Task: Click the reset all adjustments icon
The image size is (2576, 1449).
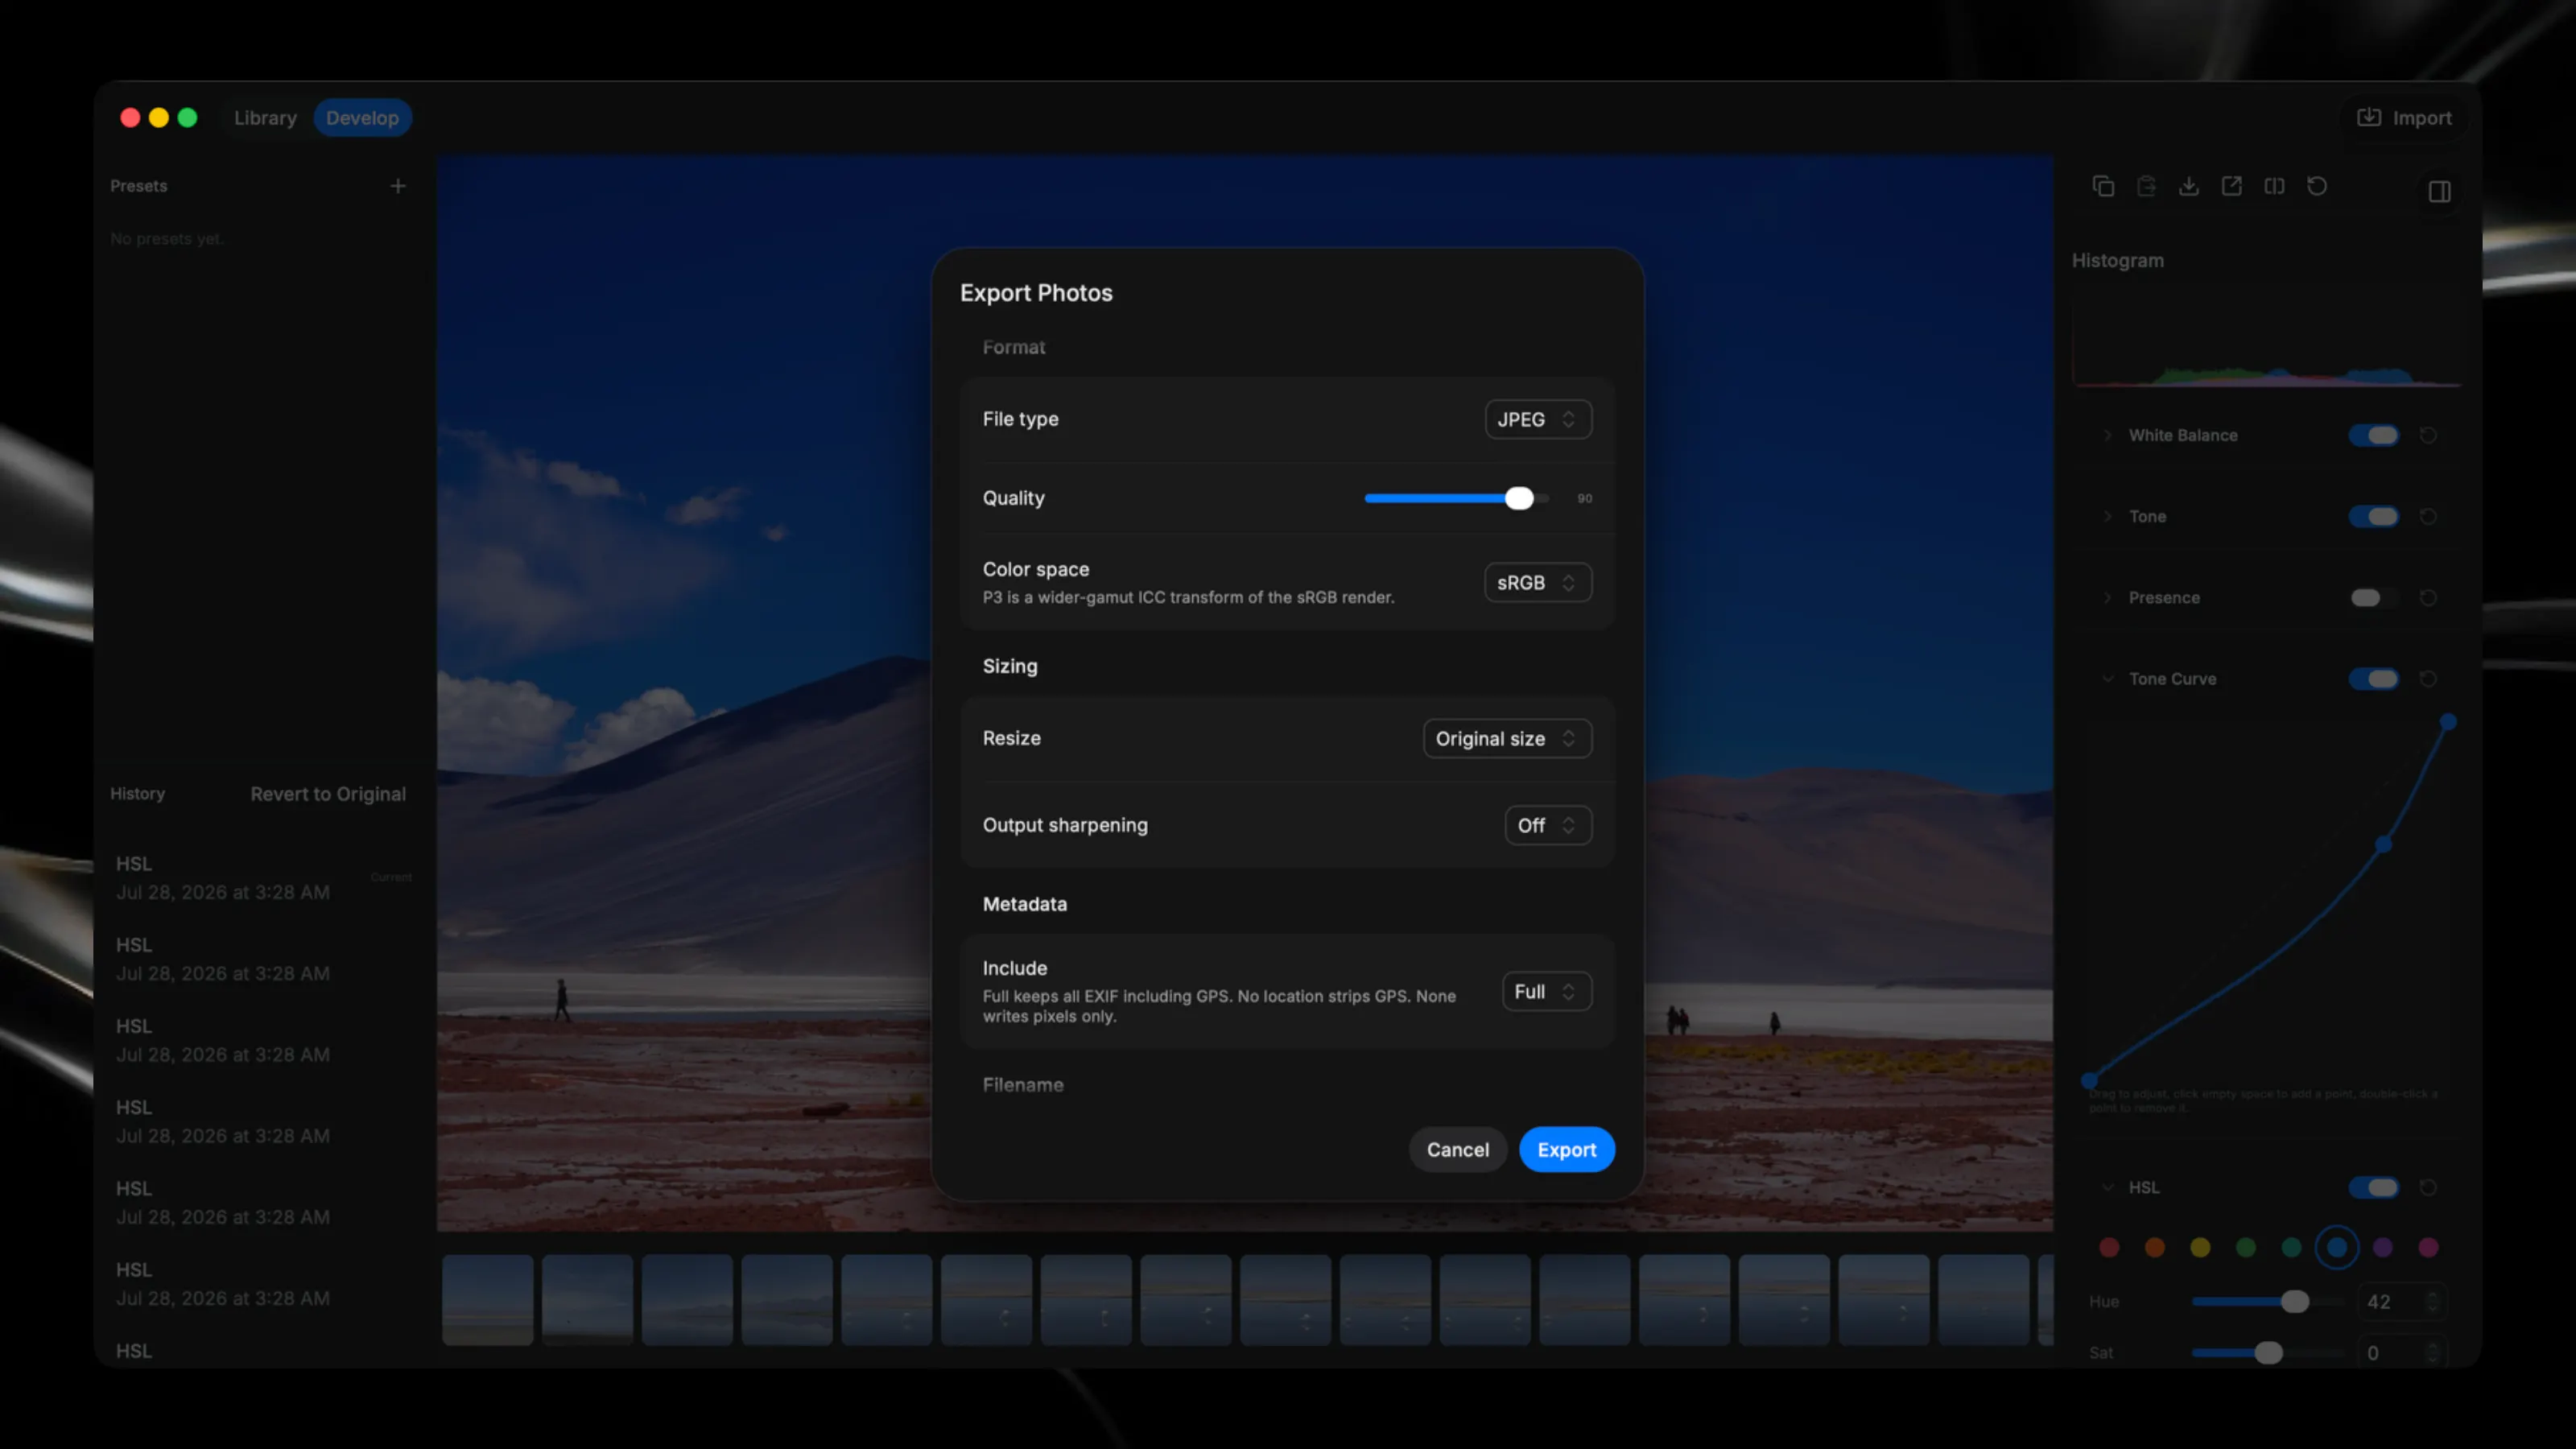Action: pos(2317,186)
